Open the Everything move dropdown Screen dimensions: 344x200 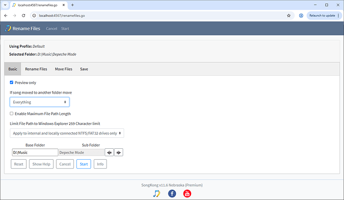[x=39, y=102]
